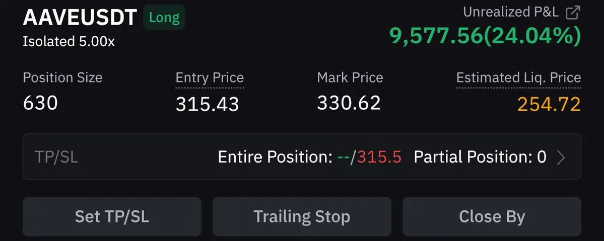604x241 pixels.
Task: Click the 315.43 entry price value
Action: 207,104
